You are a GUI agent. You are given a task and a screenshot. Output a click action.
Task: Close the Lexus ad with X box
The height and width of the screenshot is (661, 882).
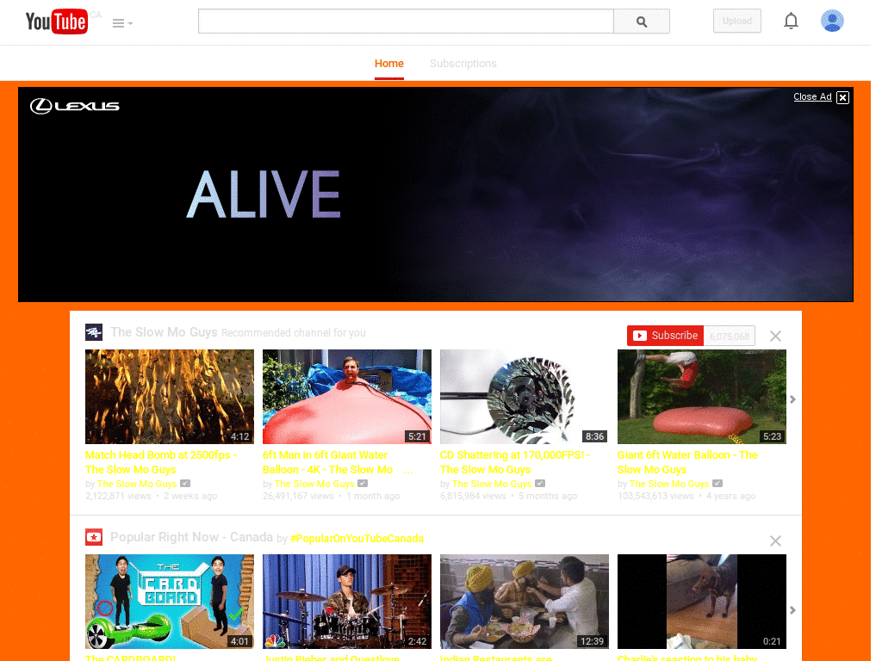click(842, 97)
